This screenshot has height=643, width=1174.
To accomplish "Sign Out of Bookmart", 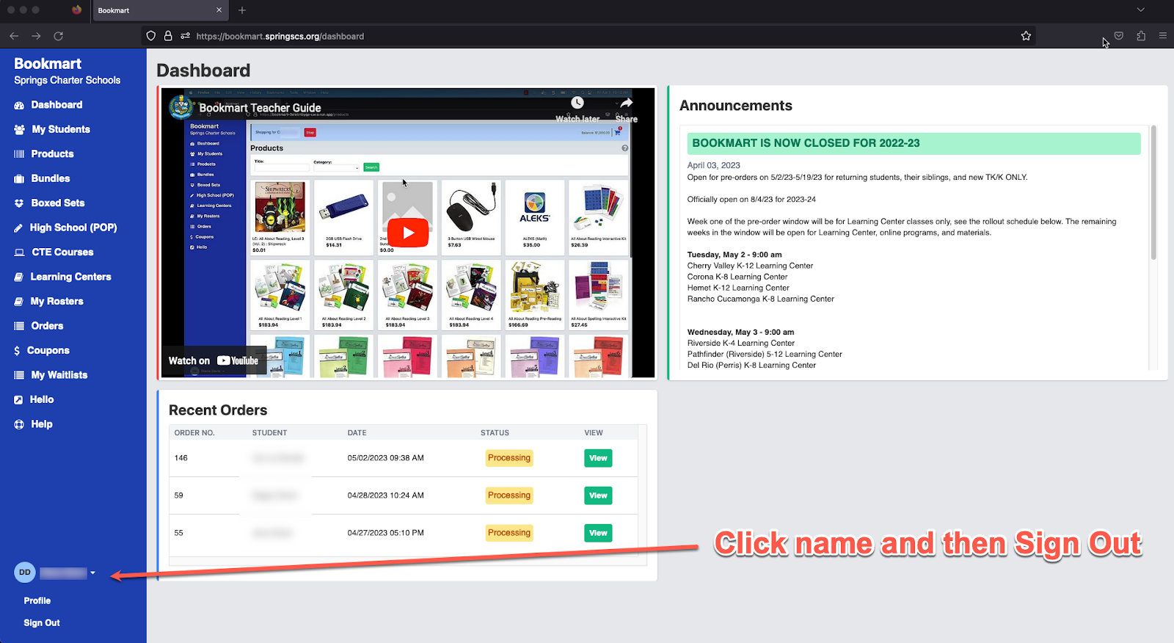I will pos(42,623).
